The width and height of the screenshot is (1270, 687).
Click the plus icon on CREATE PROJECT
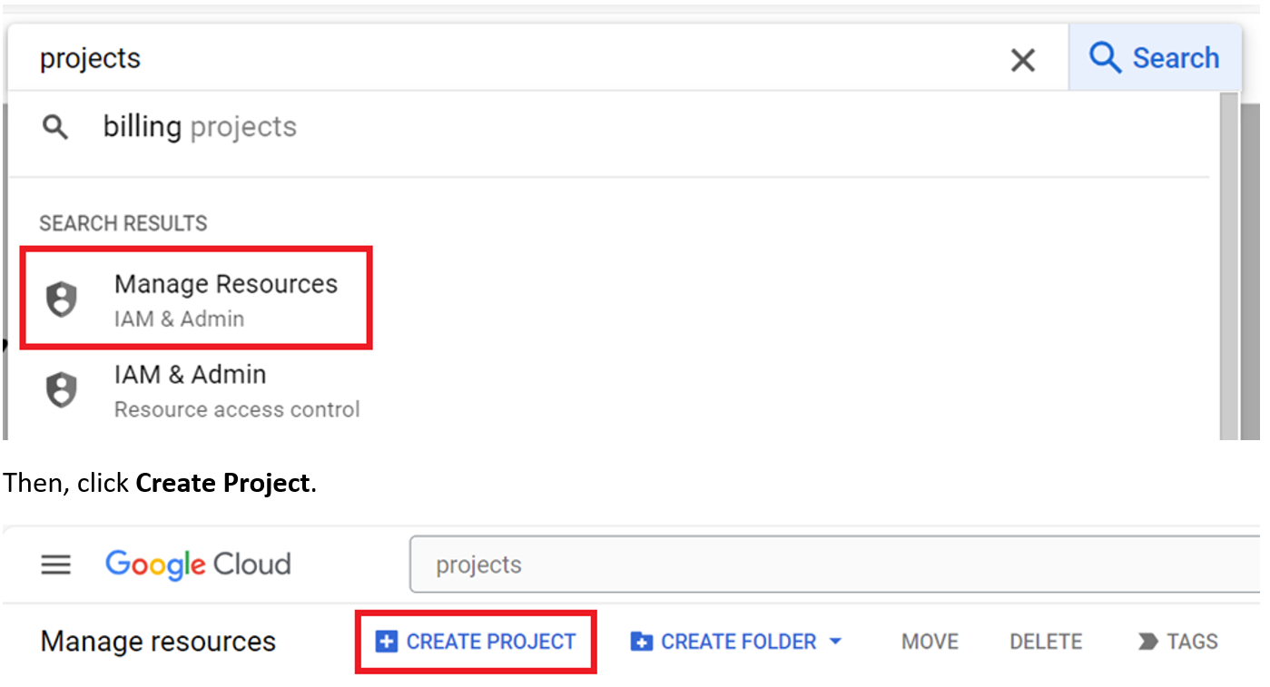(x=387, y=641)
